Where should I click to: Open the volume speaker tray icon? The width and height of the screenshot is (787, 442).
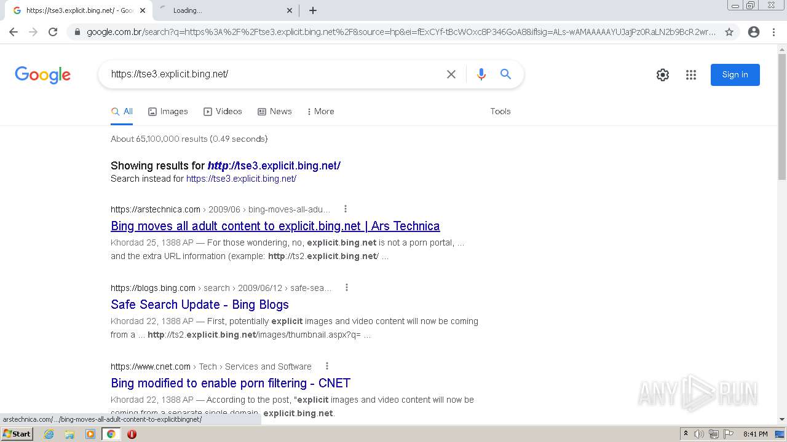[699, 434]
